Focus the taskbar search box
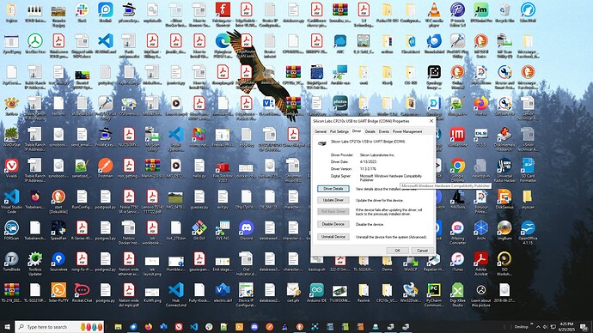Screen dimensions: 593x333 click(x=59, y=327)
